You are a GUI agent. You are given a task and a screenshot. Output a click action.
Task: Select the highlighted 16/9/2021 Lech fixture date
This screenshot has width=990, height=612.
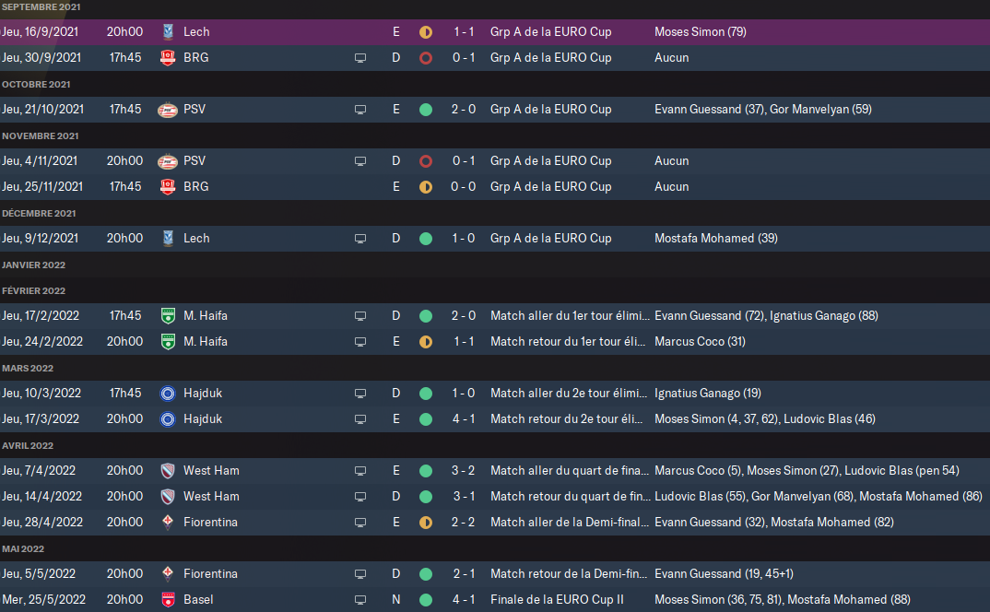[x=41, y=31]
